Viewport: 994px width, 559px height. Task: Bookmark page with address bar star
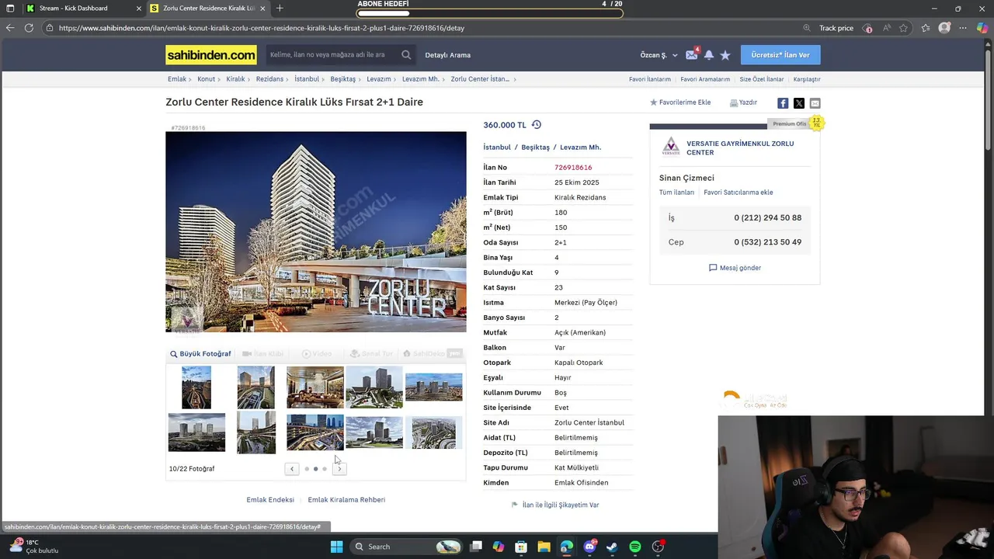(903, 28)
